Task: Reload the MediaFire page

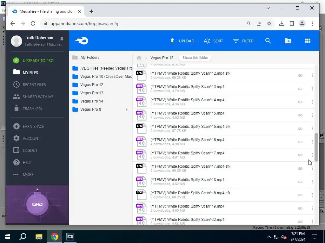Action: (x=33, y=23)
